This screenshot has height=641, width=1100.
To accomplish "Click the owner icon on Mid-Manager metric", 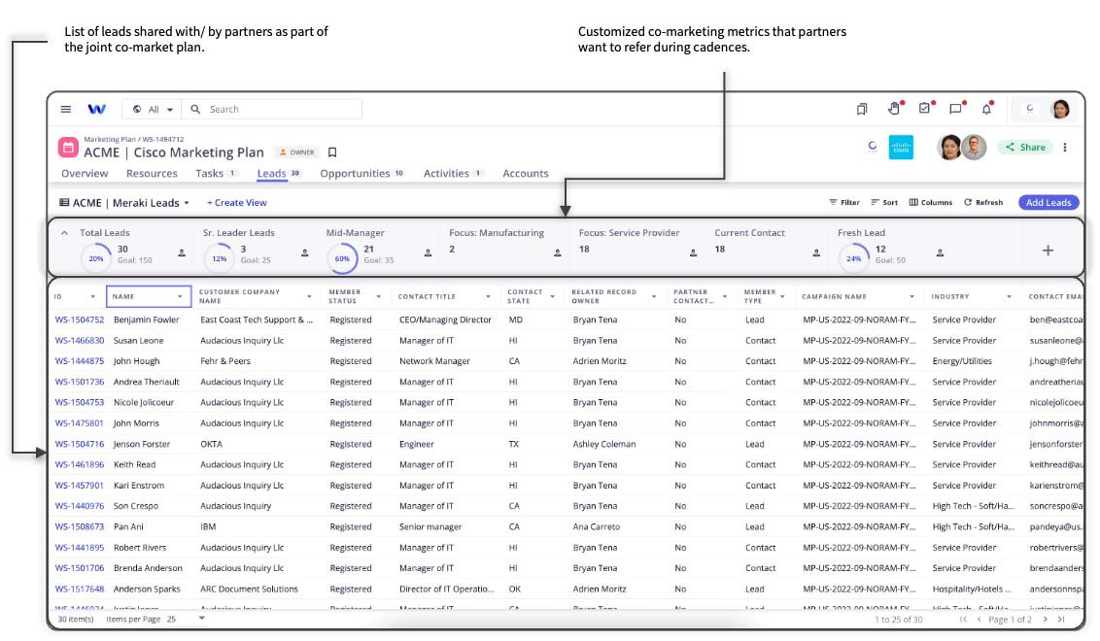I will click(x=428, y=253).
